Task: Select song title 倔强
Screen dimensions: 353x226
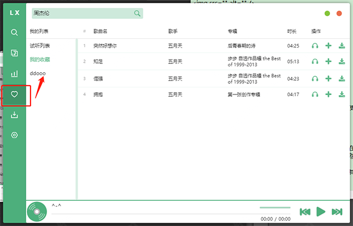Action: [x=98, y=79]
